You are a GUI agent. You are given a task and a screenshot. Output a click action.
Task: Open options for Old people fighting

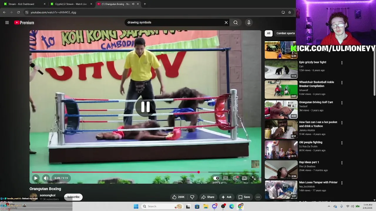(342, 143)
